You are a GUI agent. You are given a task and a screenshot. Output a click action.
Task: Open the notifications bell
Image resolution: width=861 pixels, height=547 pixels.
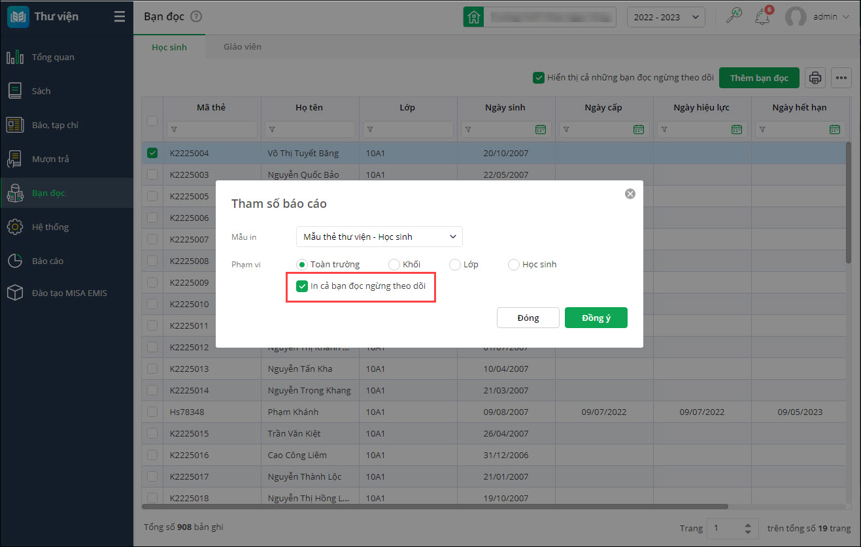point(762,17)
